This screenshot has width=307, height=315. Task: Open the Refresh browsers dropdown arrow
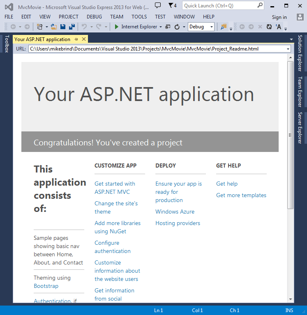tap(184, 27)
